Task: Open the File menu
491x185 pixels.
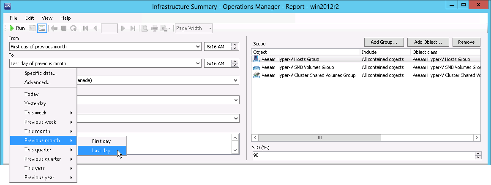Action: (14, 18)
